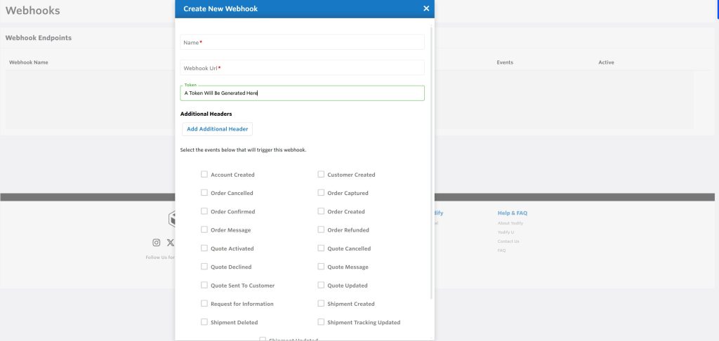The image size is (719, 341).
Task: Toggle the Shipment Tracking Updated checkbox
Action: tap(321, 323)
